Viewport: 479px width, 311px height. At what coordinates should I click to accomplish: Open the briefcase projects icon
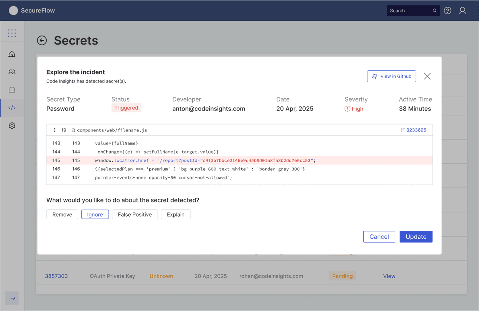(x=12, y=90)
